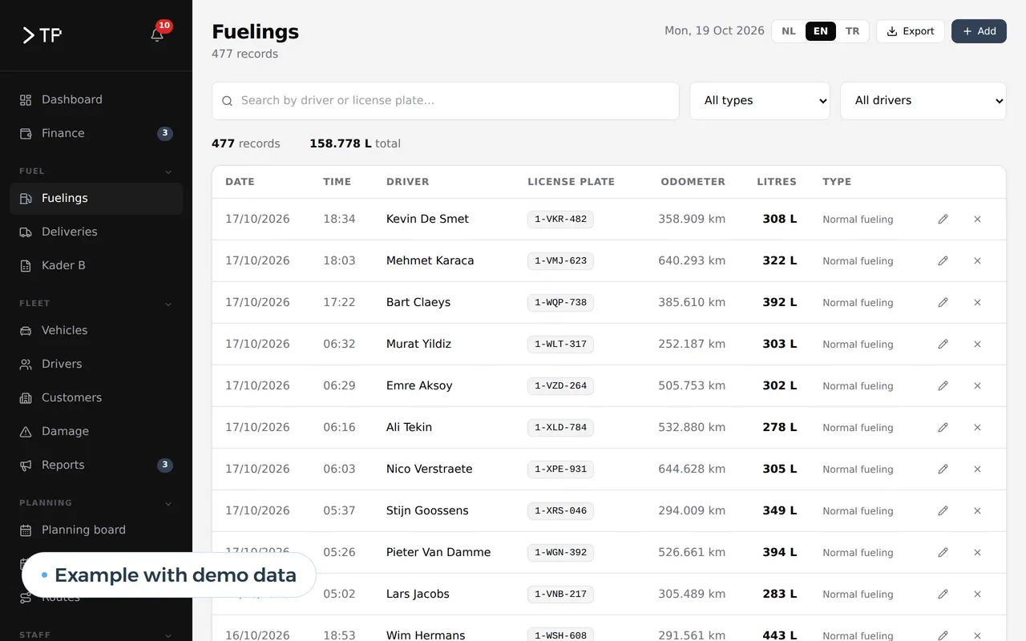Delete Bart Claeys fueling record
The height and width of the screenshot is (641, 1026).
[977, 302]
